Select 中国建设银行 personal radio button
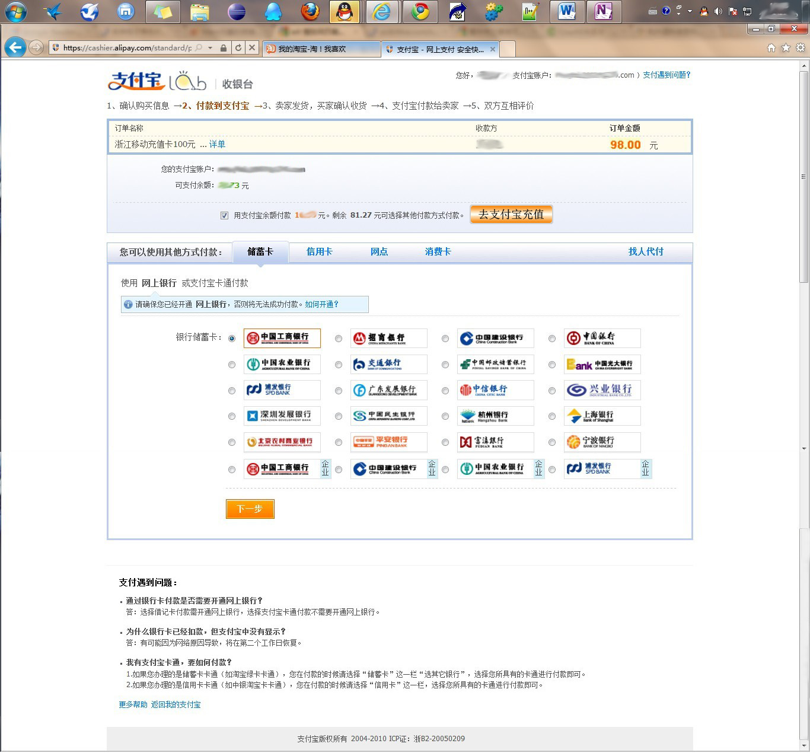Image resolution: width=810 pixels, height=753 pixels. [x=445, y=339]
